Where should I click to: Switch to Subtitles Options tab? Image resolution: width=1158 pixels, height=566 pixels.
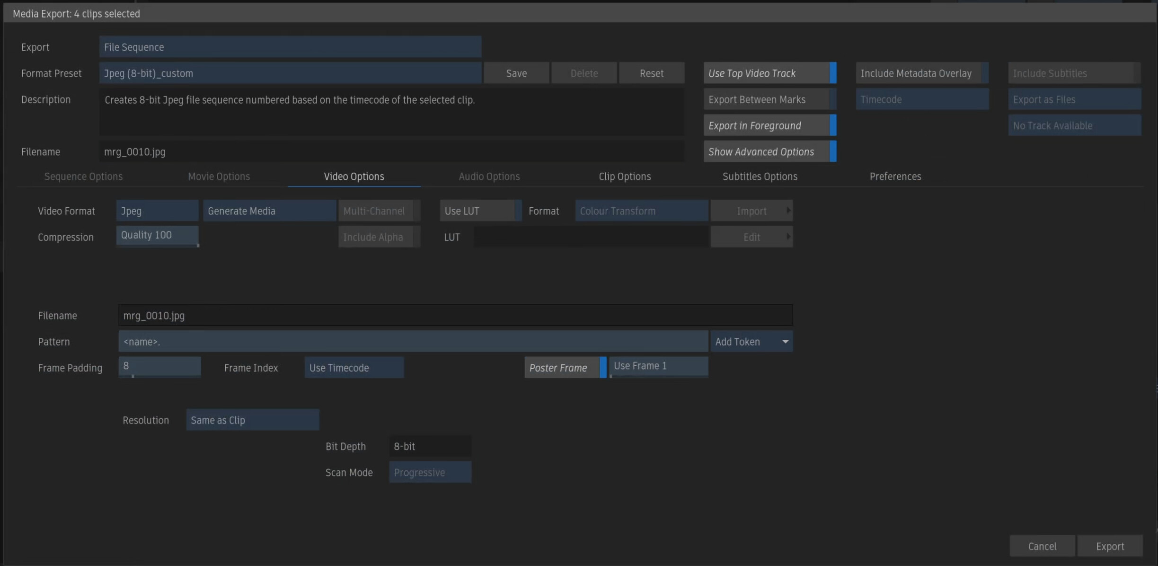[x=760, y=177]
